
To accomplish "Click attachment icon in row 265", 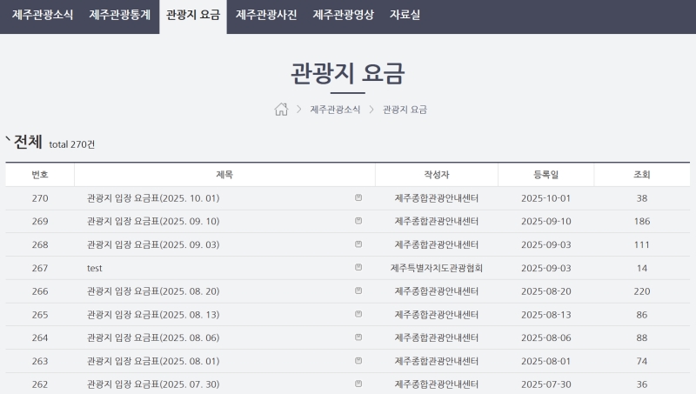I will (x=358, y=314).
